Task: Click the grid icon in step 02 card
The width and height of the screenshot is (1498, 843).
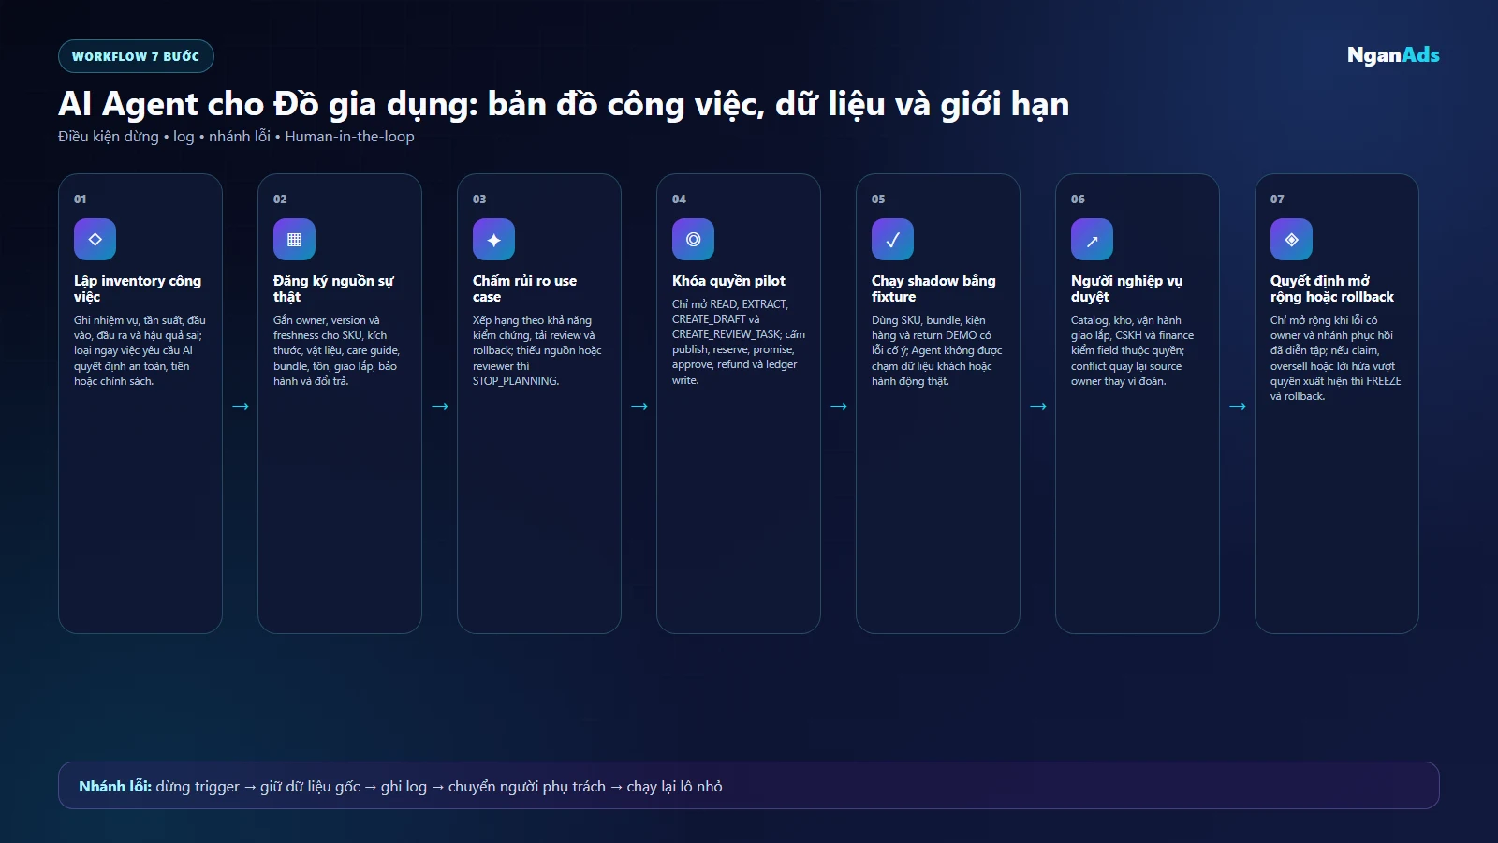Action: (294, 240)
